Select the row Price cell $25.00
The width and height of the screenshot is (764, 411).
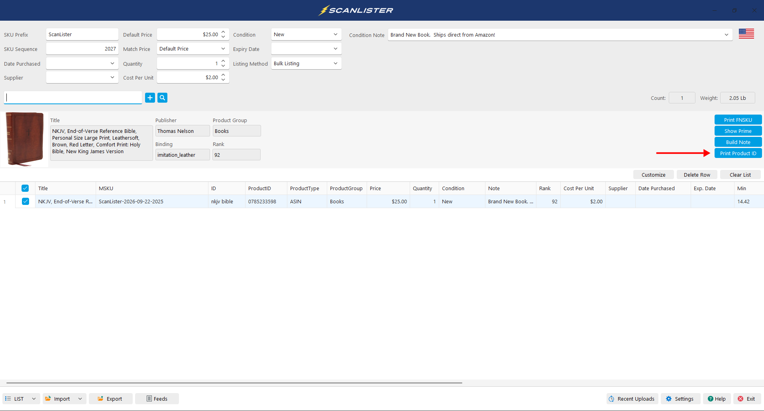(x=388, y=201)
